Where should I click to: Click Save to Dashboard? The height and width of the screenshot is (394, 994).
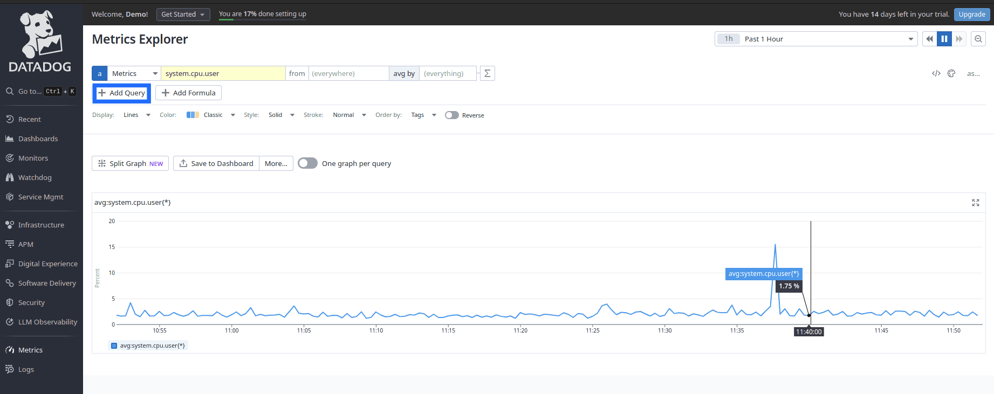coord(216,163)
